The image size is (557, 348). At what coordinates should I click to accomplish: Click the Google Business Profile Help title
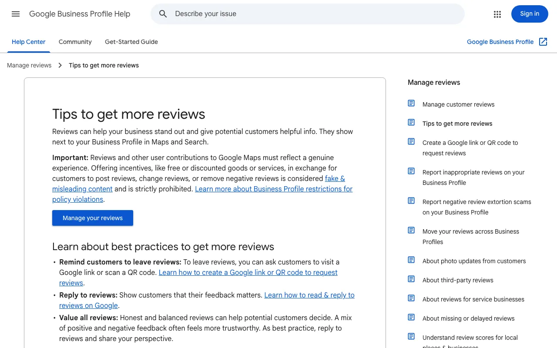point(80,14)
